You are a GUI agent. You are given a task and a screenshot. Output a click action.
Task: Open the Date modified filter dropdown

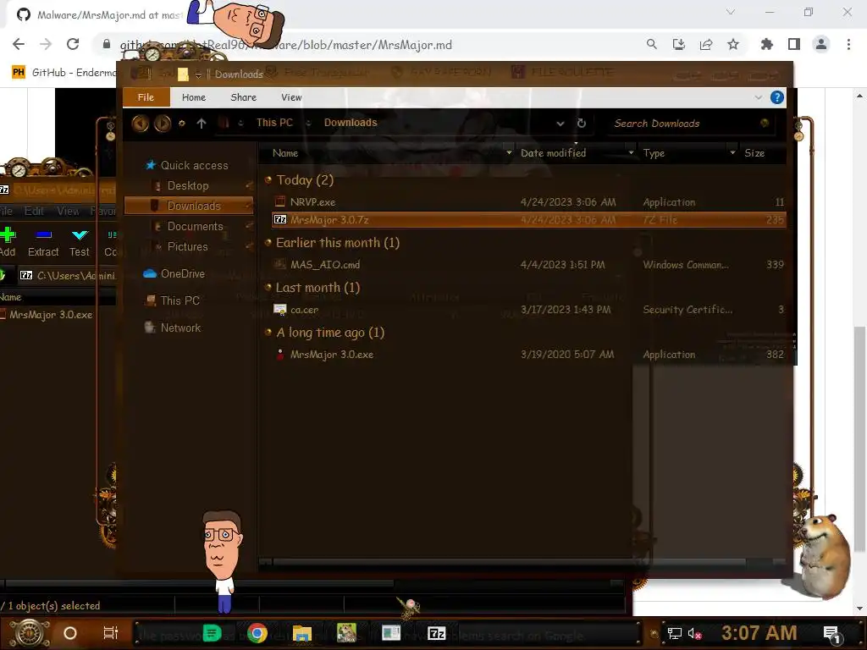(x=631, y=152)
